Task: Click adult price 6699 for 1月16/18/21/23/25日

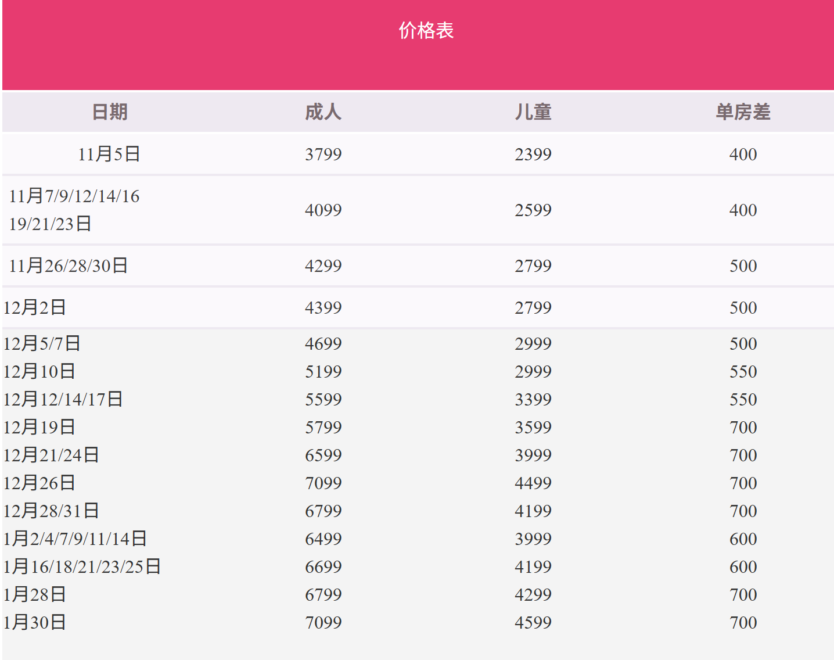Action: tap(323, 566)
